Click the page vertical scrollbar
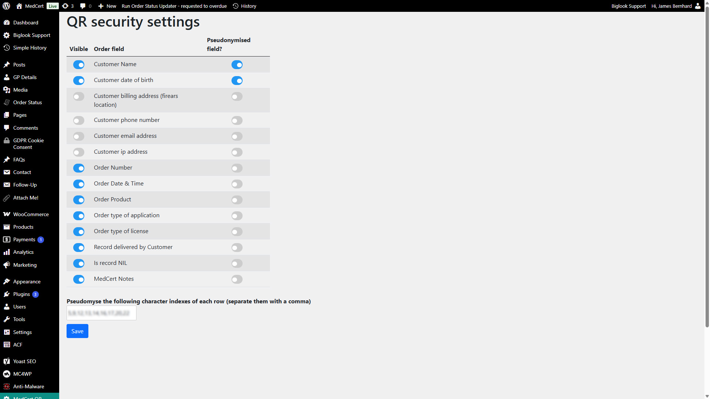 707,170
